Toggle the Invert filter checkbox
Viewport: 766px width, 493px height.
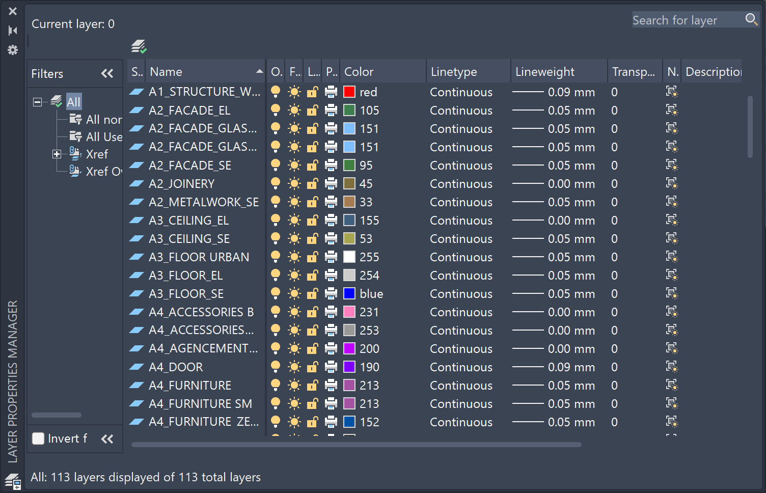point(39,439)
